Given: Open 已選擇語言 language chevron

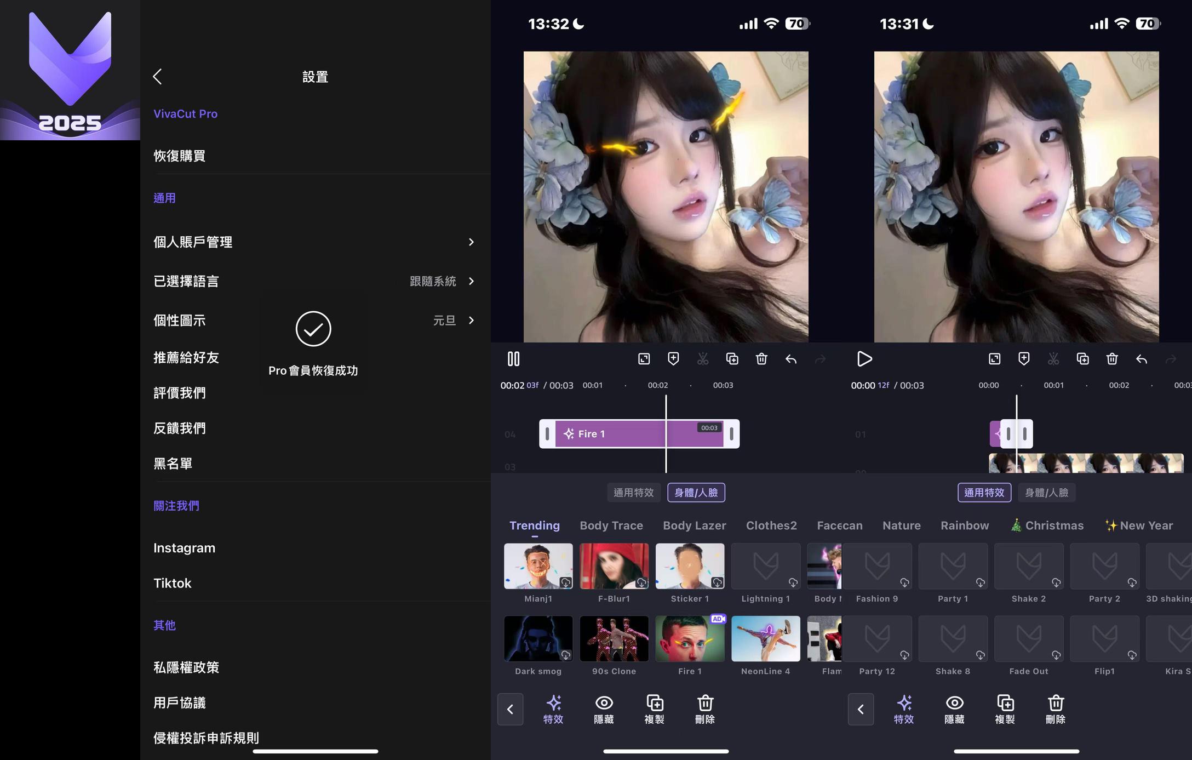Looking at the screenshot, I should (x=471, y=281).
